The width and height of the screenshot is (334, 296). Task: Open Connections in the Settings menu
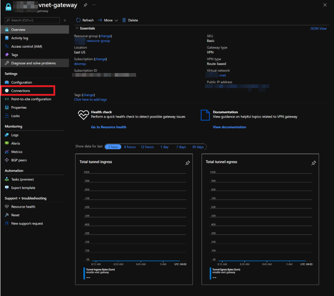(x=21, y=91)
